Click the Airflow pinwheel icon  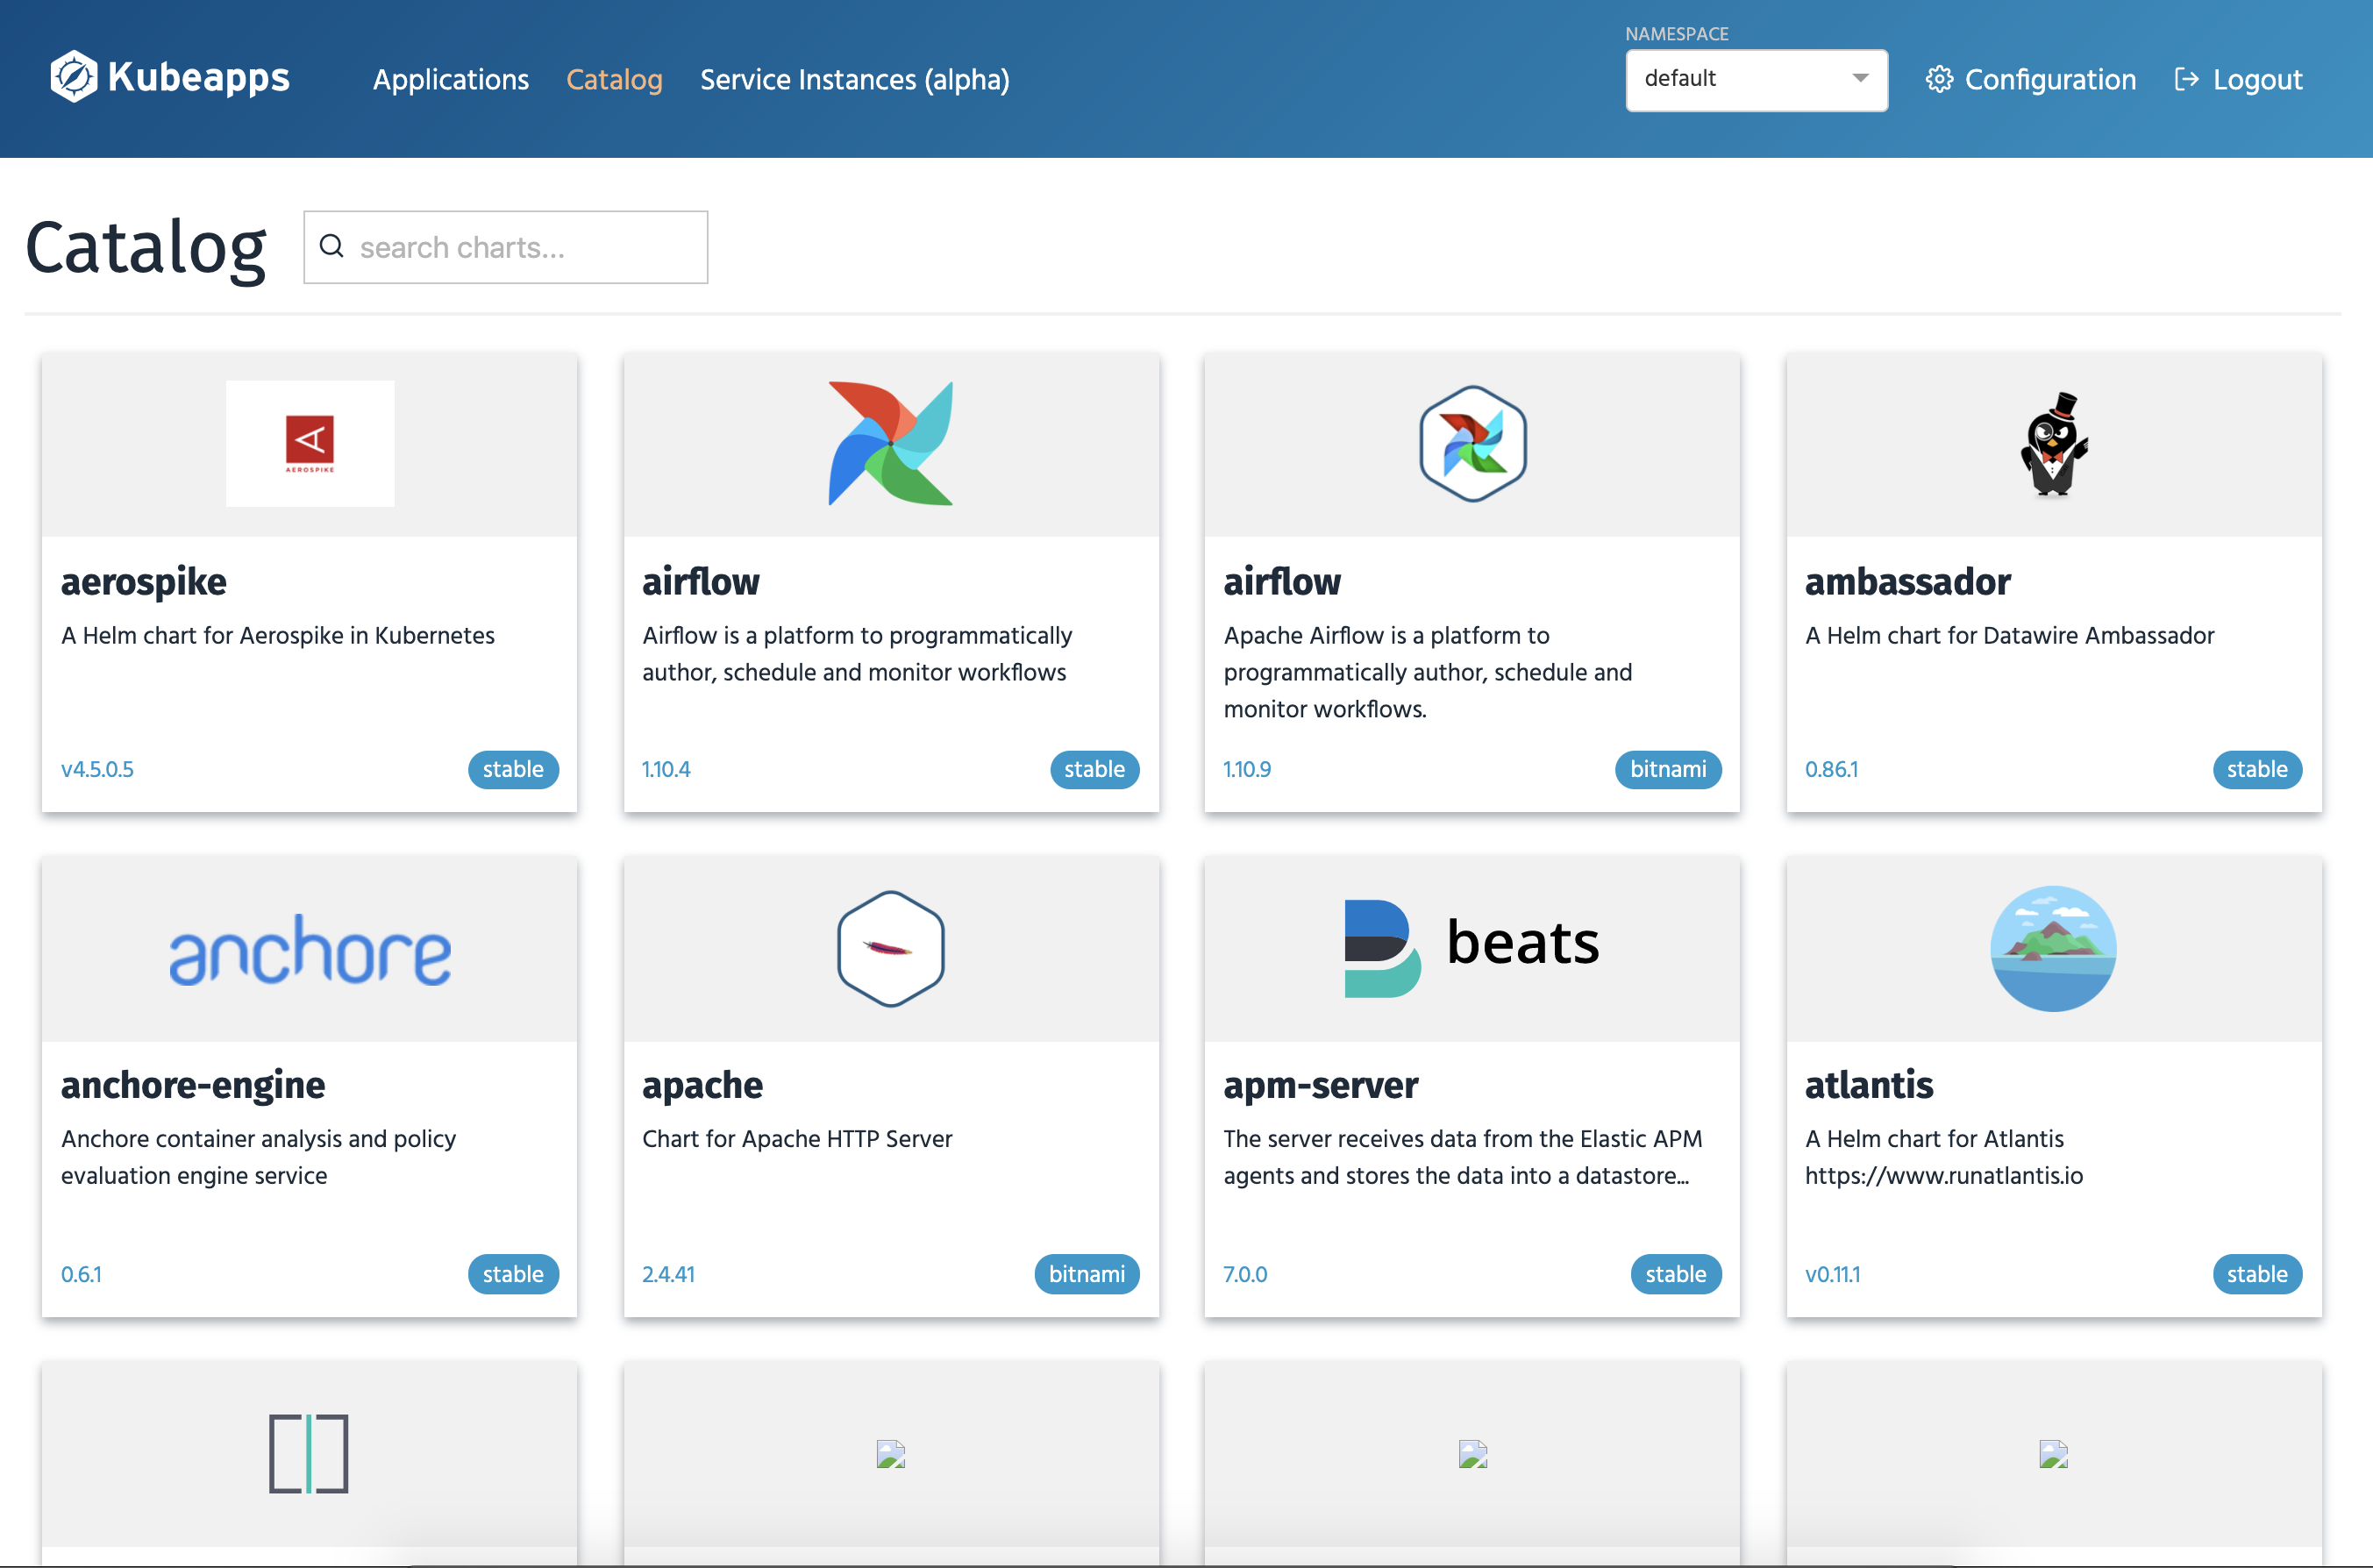tap(890, 443)
